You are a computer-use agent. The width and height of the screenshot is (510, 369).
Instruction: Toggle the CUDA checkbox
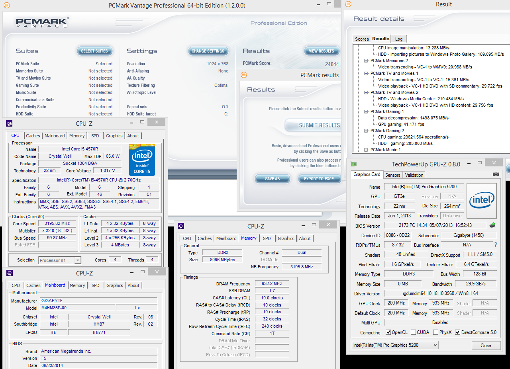[414, 332]
